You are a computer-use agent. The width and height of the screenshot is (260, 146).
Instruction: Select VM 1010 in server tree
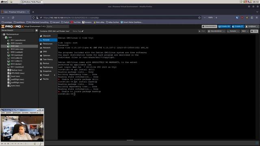click(16, 58)
